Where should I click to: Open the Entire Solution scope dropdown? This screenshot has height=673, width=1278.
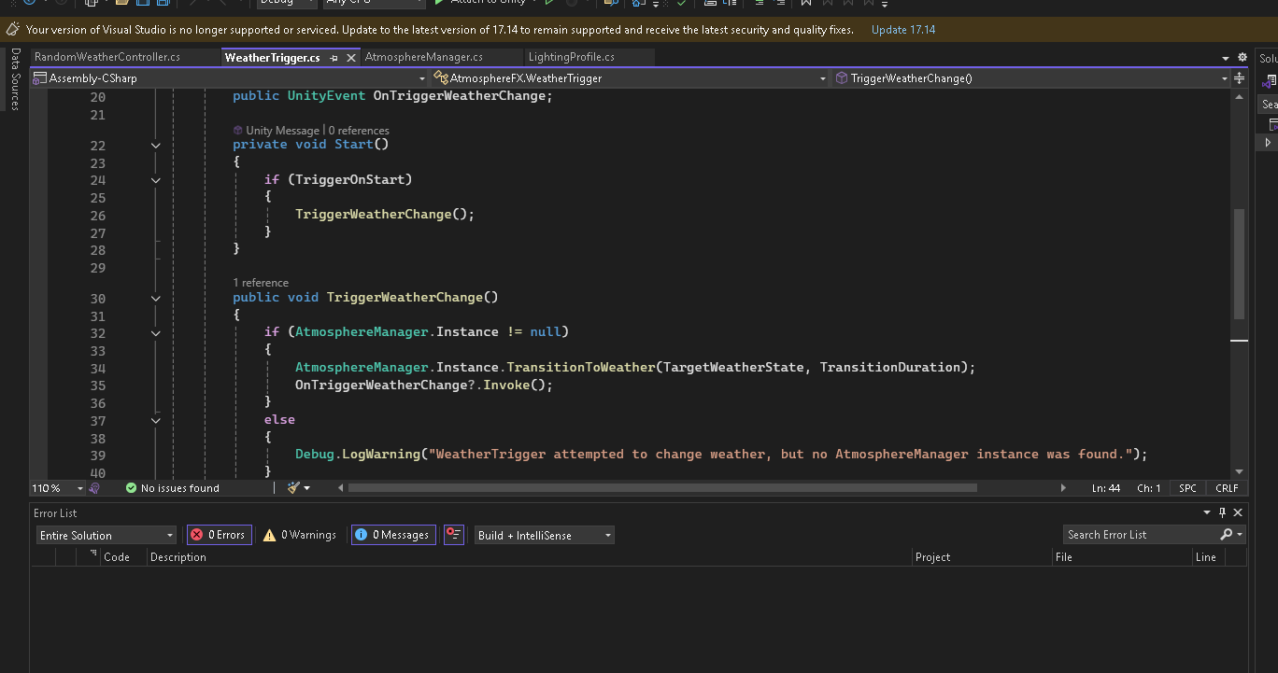pos(106,535)
